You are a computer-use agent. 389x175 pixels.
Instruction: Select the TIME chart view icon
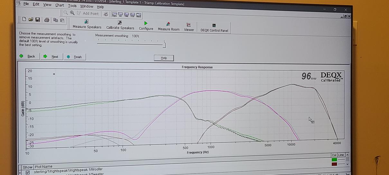[x=126, y=15]
